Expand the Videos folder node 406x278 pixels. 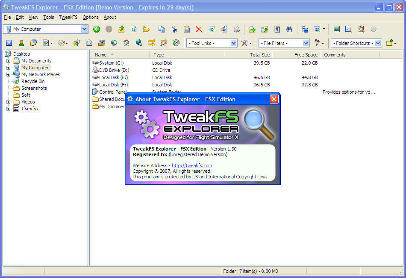(x=8, y=102)
